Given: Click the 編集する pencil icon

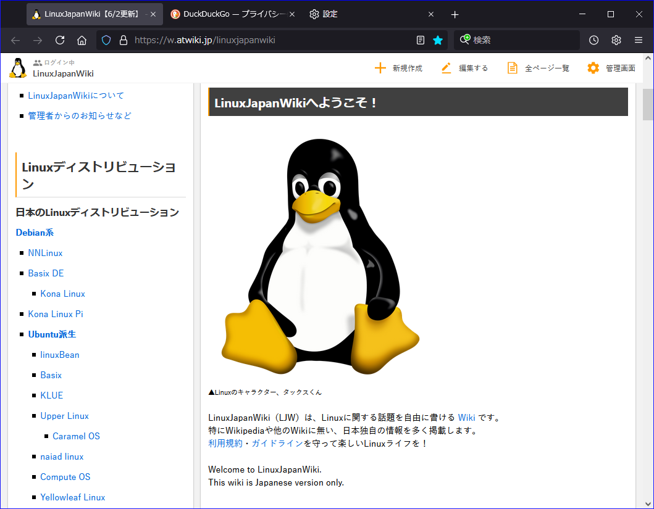Looking at the screenshot, I should click(446, 68).
